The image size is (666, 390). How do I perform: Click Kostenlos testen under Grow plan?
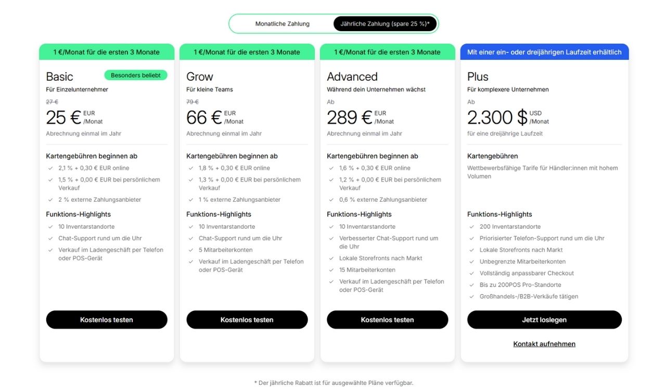pos(247,320)
